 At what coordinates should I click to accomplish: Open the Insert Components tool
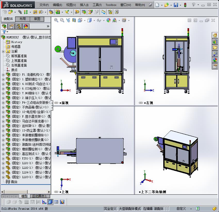click(11, 12)
